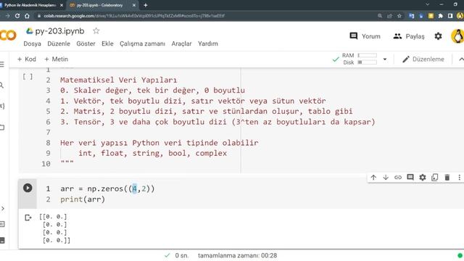Open the Çalışma zamanı menu

(x=142, y=43)
